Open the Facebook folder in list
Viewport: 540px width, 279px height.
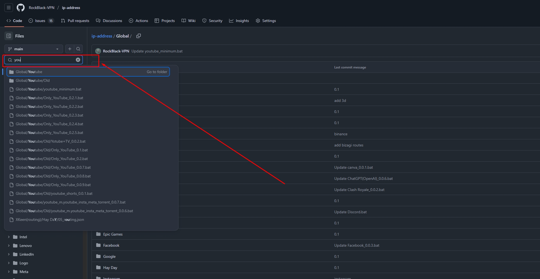coord(111,245)
